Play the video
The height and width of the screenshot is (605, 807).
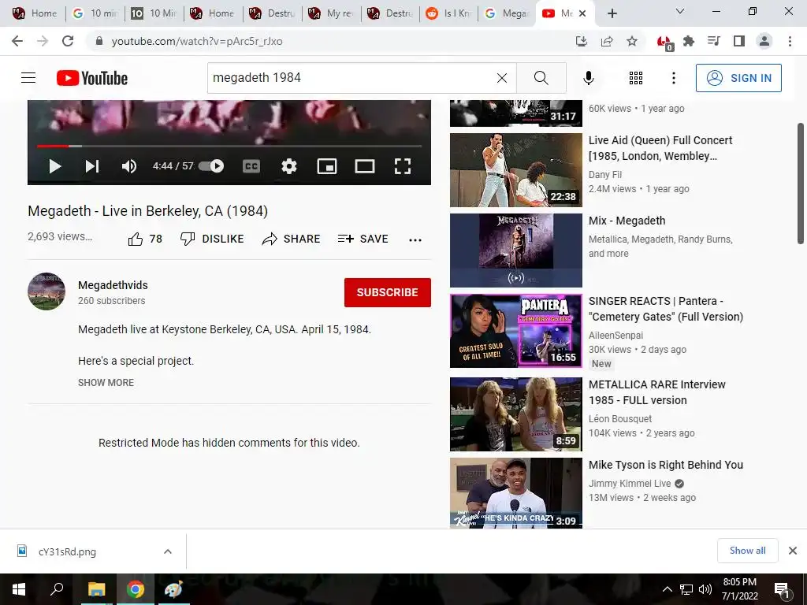(55, 166)
